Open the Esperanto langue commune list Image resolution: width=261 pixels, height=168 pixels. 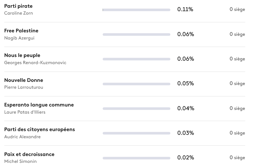[x=39, y=105]
